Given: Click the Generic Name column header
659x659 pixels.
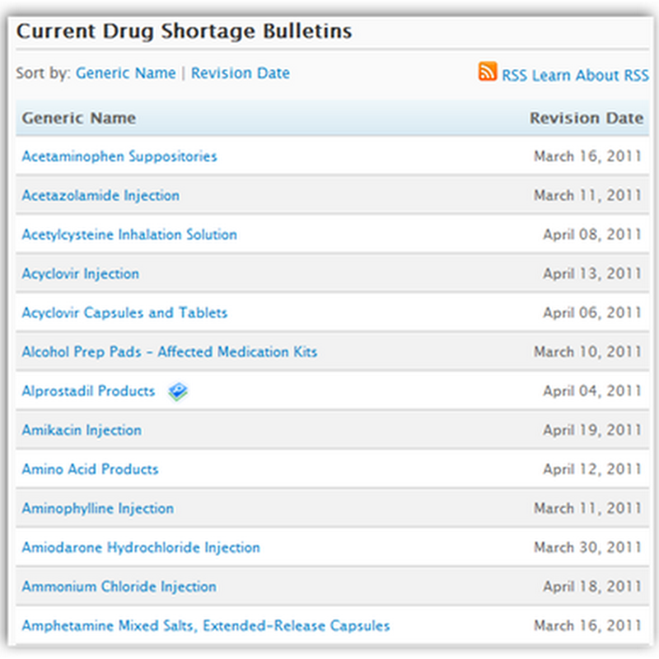Looking at the screenshot, I should (x=78, y=118).
